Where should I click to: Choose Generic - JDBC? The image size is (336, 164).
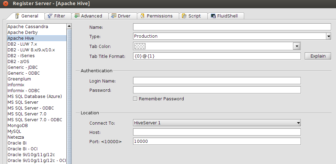pyautogui.click(x=37, y=67)
